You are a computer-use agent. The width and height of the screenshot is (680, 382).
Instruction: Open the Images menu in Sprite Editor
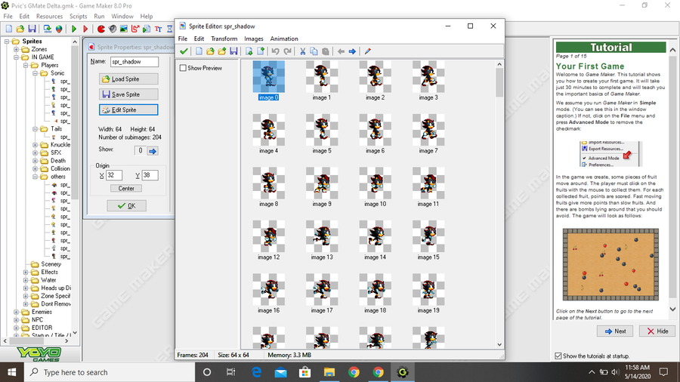pyautogui.click(x=254, y=39)
